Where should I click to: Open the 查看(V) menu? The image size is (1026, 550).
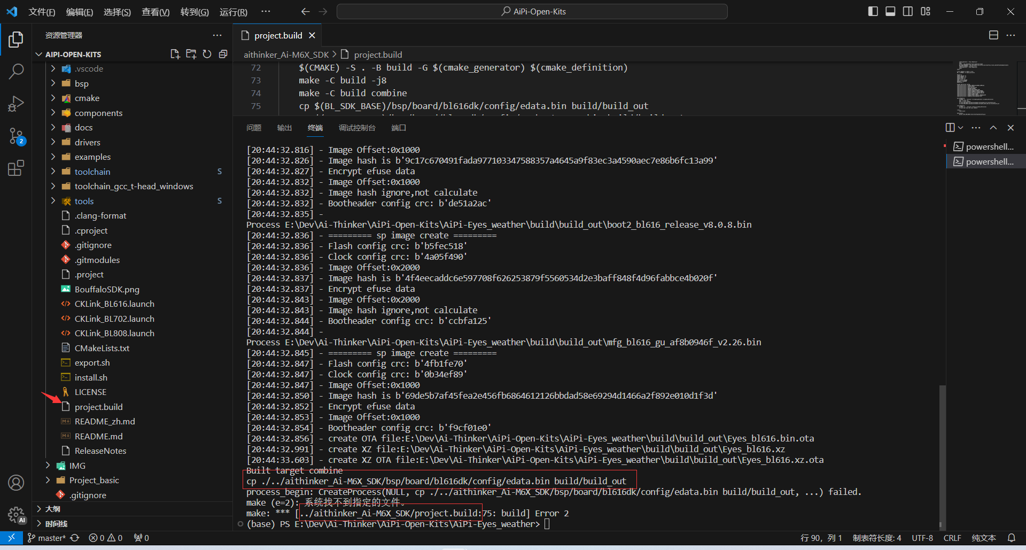(156, 12)
